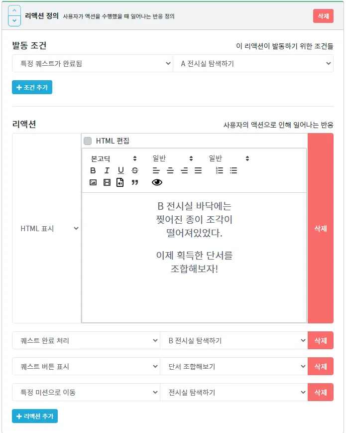Insert a blockquote
Screen dimensions: 346x433
point(134,182)
